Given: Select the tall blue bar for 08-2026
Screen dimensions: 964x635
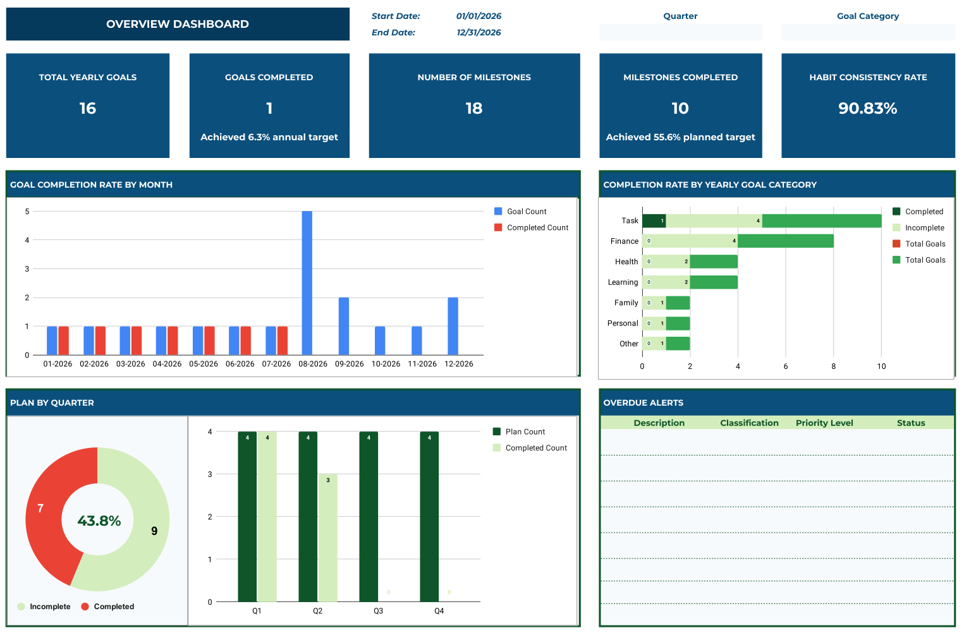Looking at the screenshot, I should tap(307, 282).
